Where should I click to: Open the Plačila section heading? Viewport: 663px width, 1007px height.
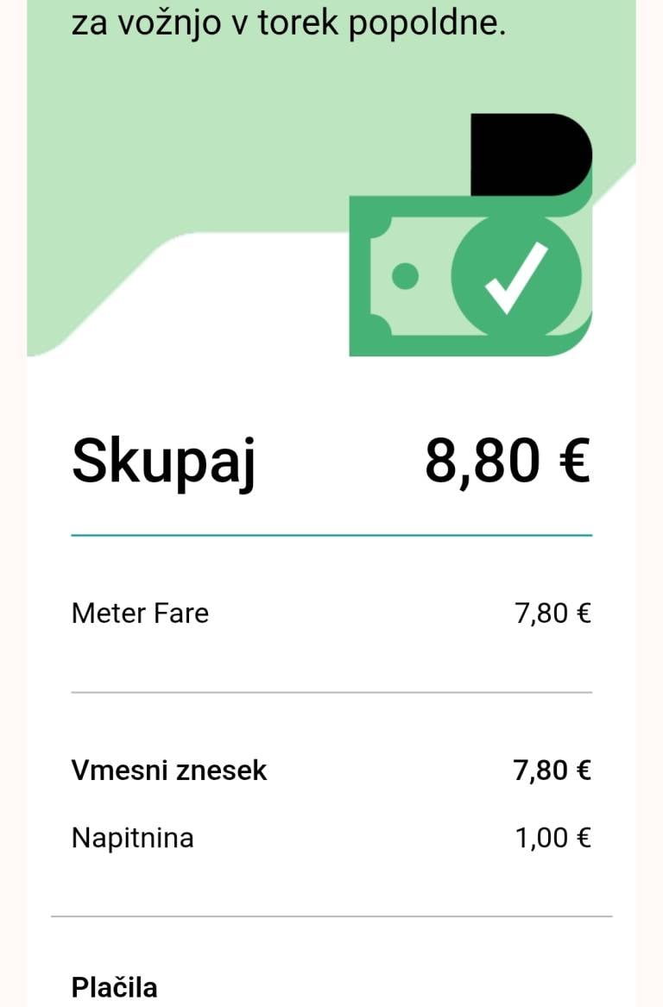click(114, 987)
